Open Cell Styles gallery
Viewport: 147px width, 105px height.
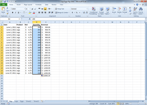tap(107, 11)
